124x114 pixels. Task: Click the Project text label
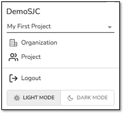[x=31, y=57]
